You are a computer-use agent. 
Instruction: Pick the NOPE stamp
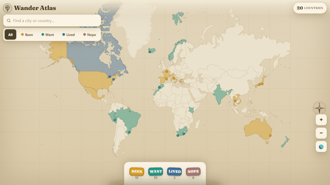(x=193, y=171)
